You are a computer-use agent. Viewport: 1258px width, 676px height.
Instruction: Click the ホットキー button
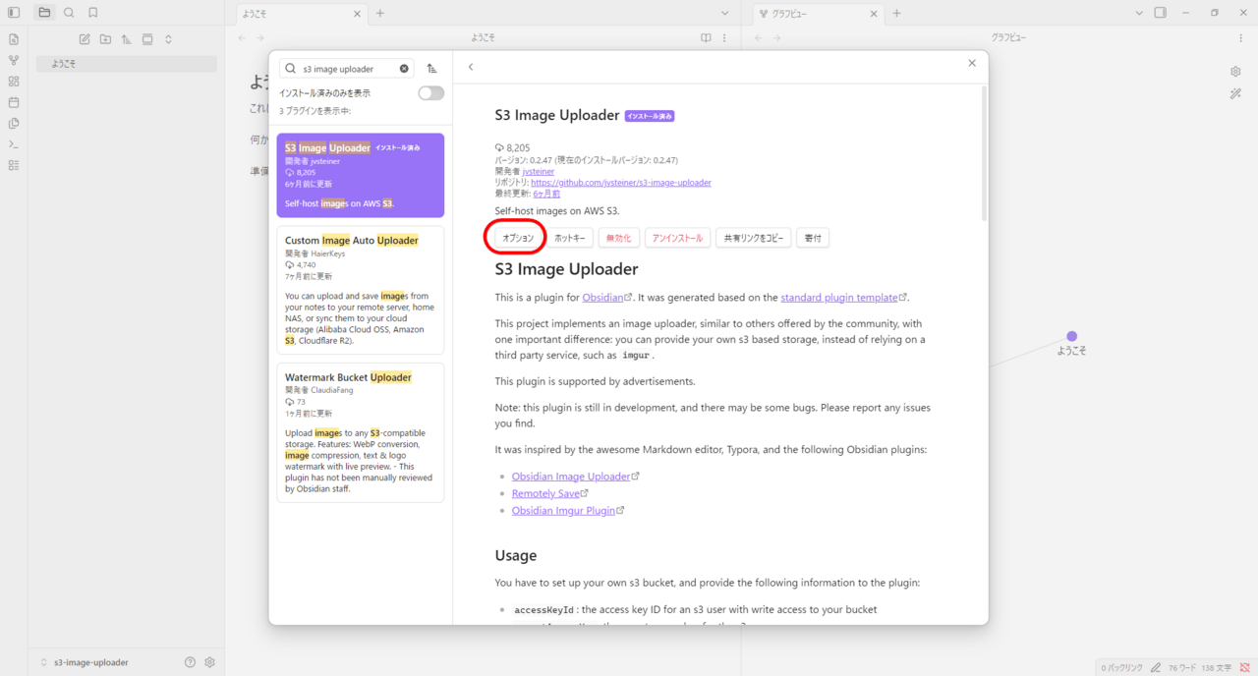[x=570, y=238]
